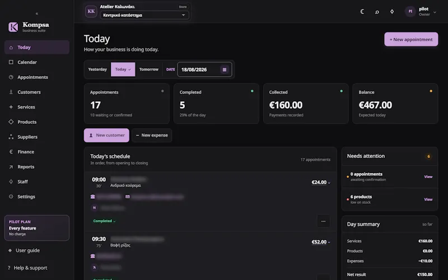Click the Reports arrow icon in the sidebar
This screenshot has height=280, width=448.
coord(11,167)
